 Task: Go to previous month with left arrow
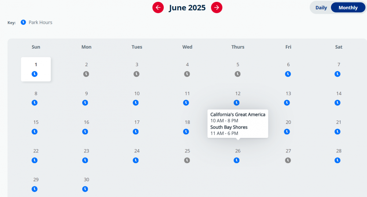pyautogui.click(x=158, y=7)
